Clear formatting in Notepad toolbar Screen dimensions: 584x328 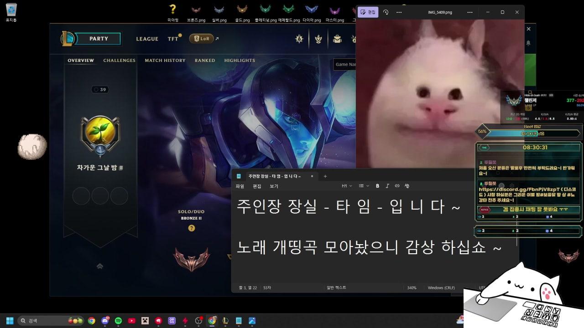[407, 186]
